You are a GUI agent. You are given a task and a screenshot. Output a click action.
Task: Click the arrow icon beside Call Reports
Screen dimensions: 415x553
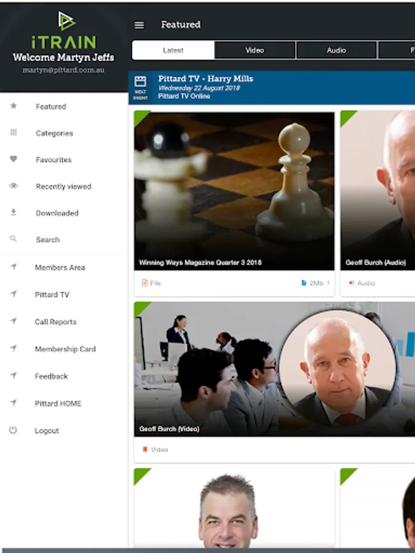click(x=14, y=321)
